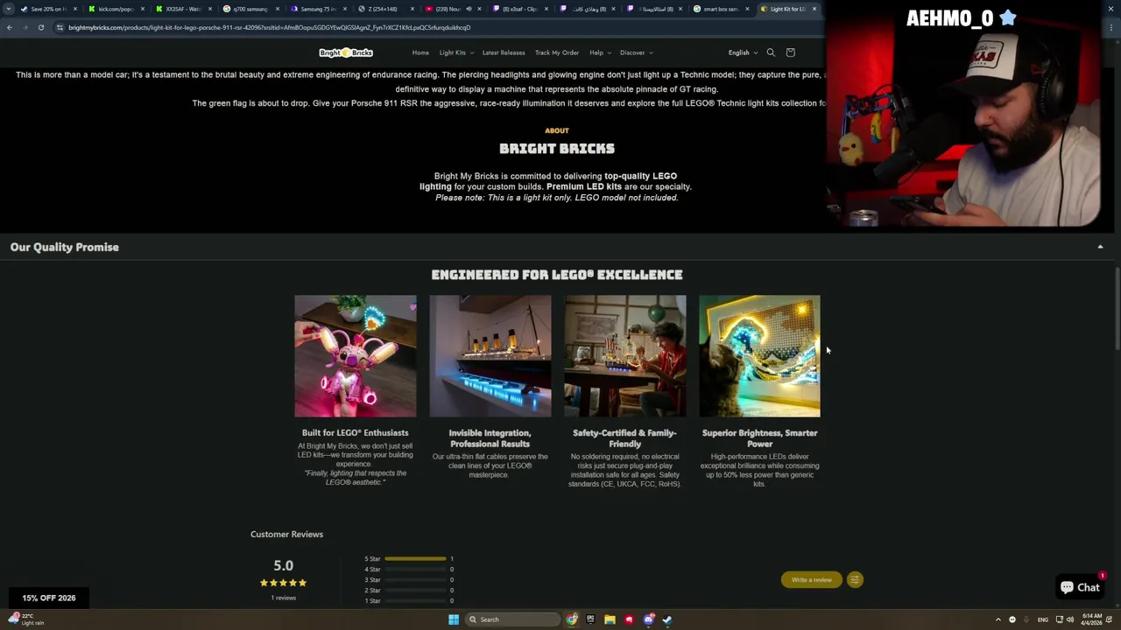
Task: Open the review filter icon beside Write a review
Action: click(855, 579)
